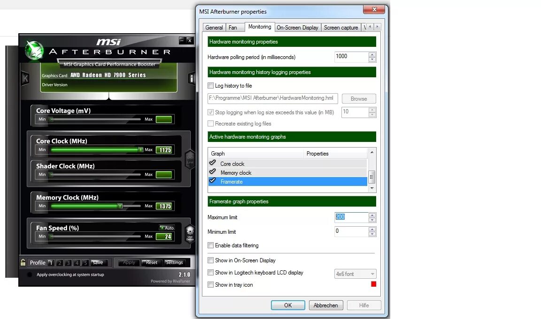This screenshot has height=319, width=541.
Task: Select the Monitoring tab
Action: tap(259, 27)
